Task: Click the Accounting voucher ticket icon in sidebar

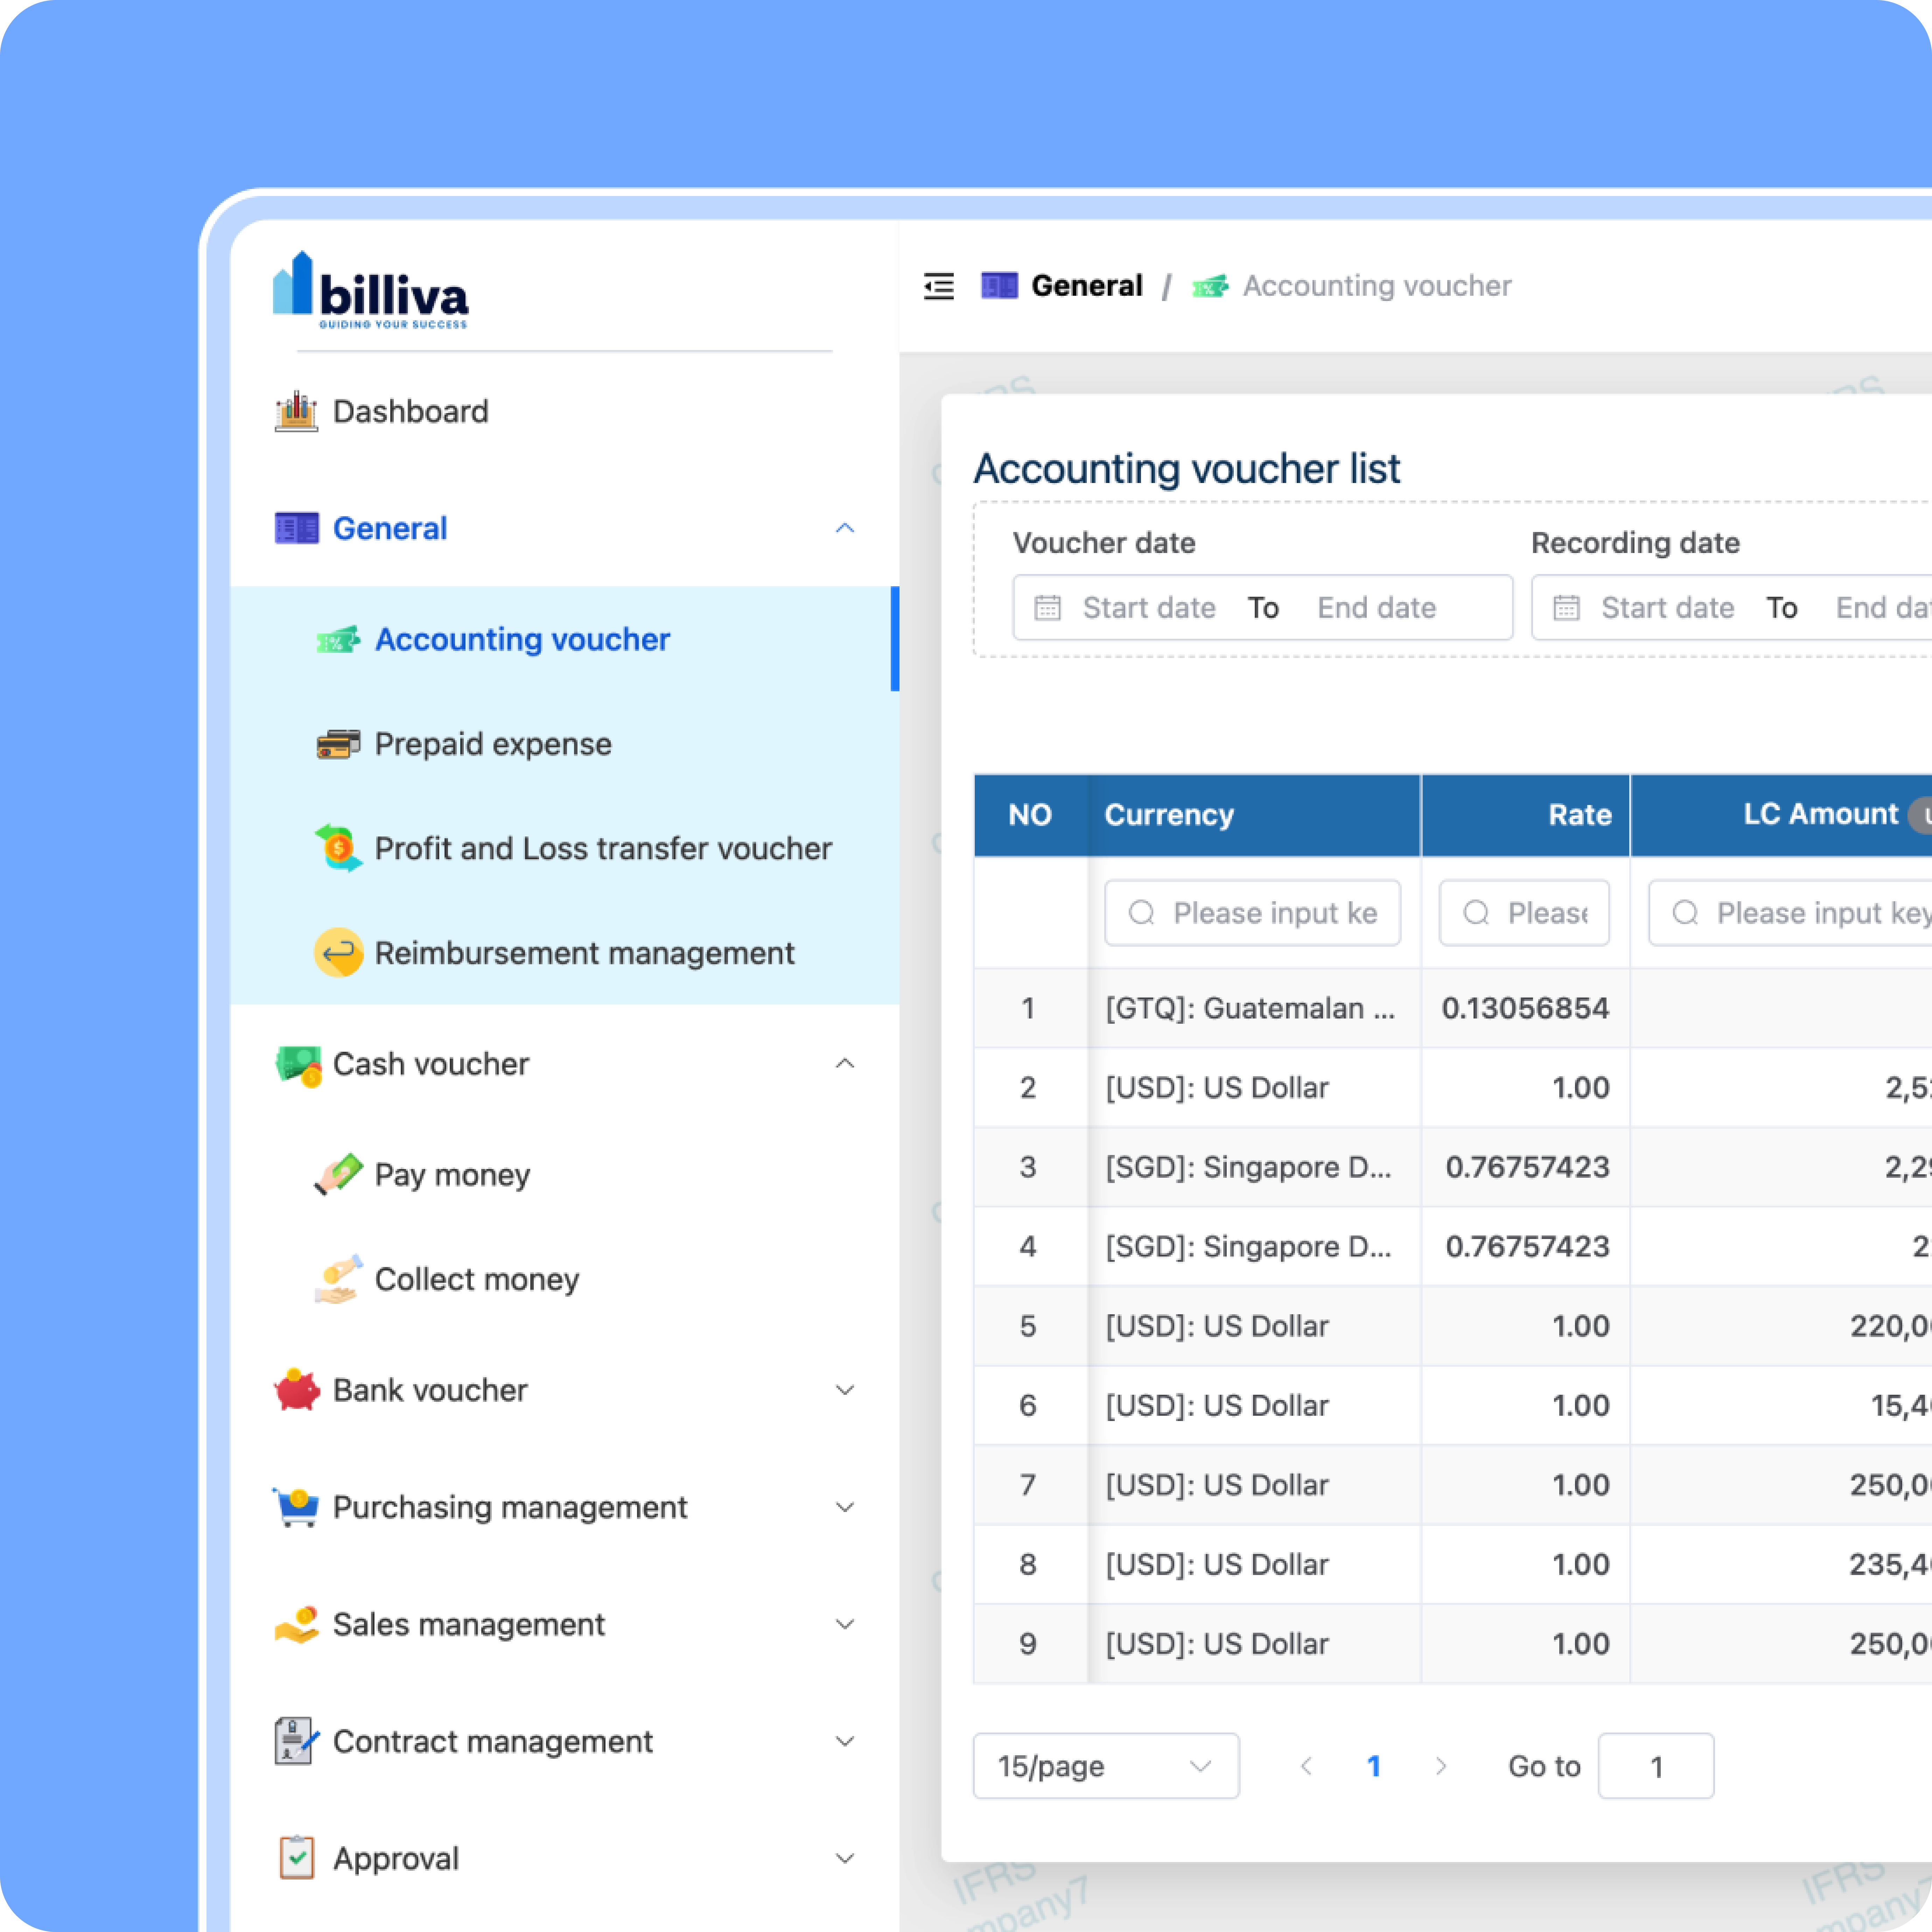Action: coord(338,640)
